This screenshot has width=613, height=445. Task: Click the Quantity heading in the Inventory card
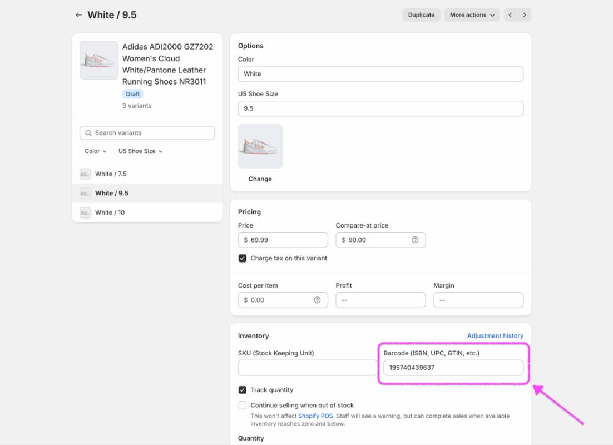click(251, 438)
